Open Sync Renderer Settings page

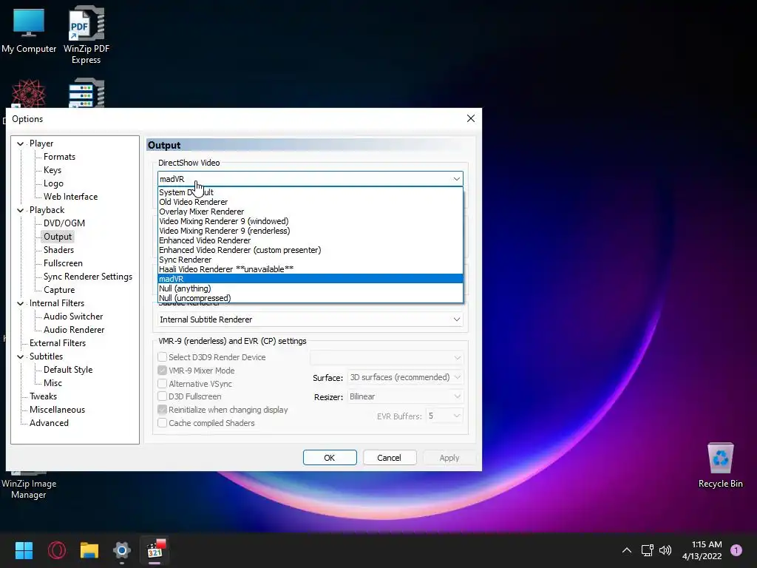coord(88,277)
